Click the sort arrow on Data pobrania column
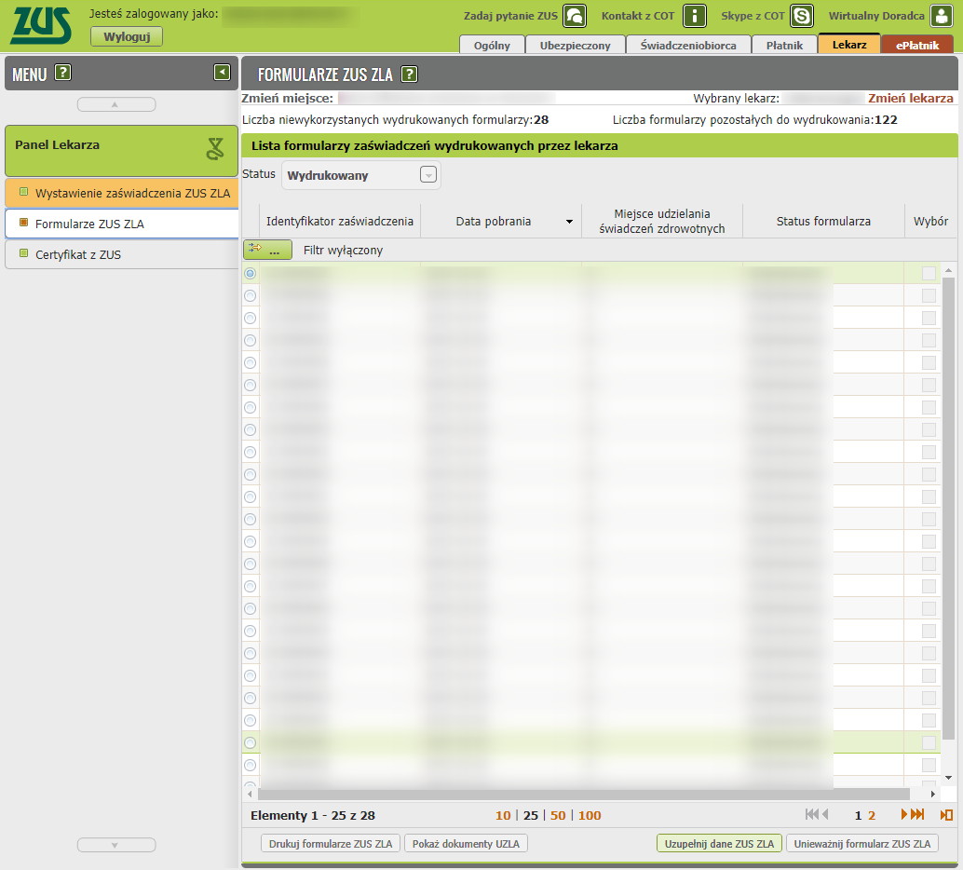Viewport: 963px width, 870px height. [569, 222]
